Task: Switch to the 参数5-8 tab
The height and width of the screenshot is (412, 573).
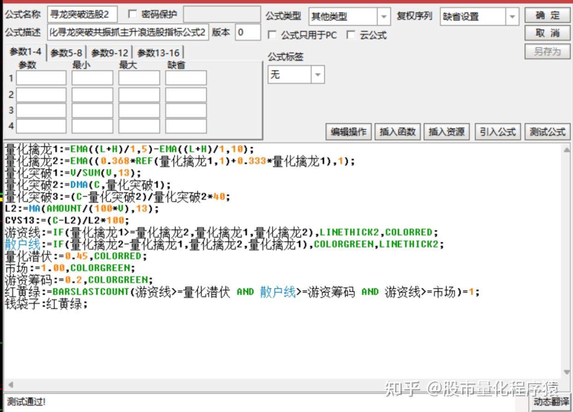Action: point(66,53)
